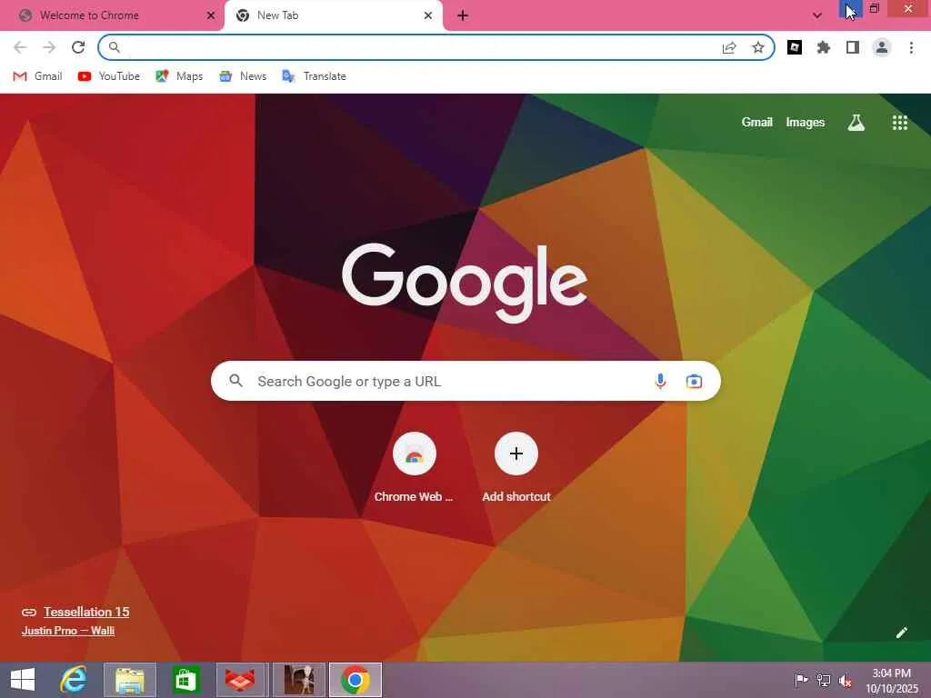Go forward using the forward arrow
Viewport: 931px width, 698px height.
[x=49, y=47]
